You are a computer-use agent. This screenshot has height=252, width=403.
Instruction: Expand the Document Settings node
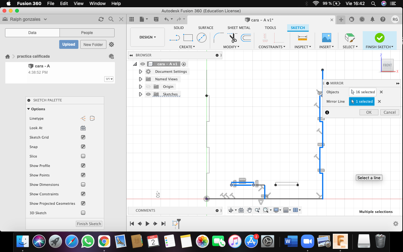140,72
